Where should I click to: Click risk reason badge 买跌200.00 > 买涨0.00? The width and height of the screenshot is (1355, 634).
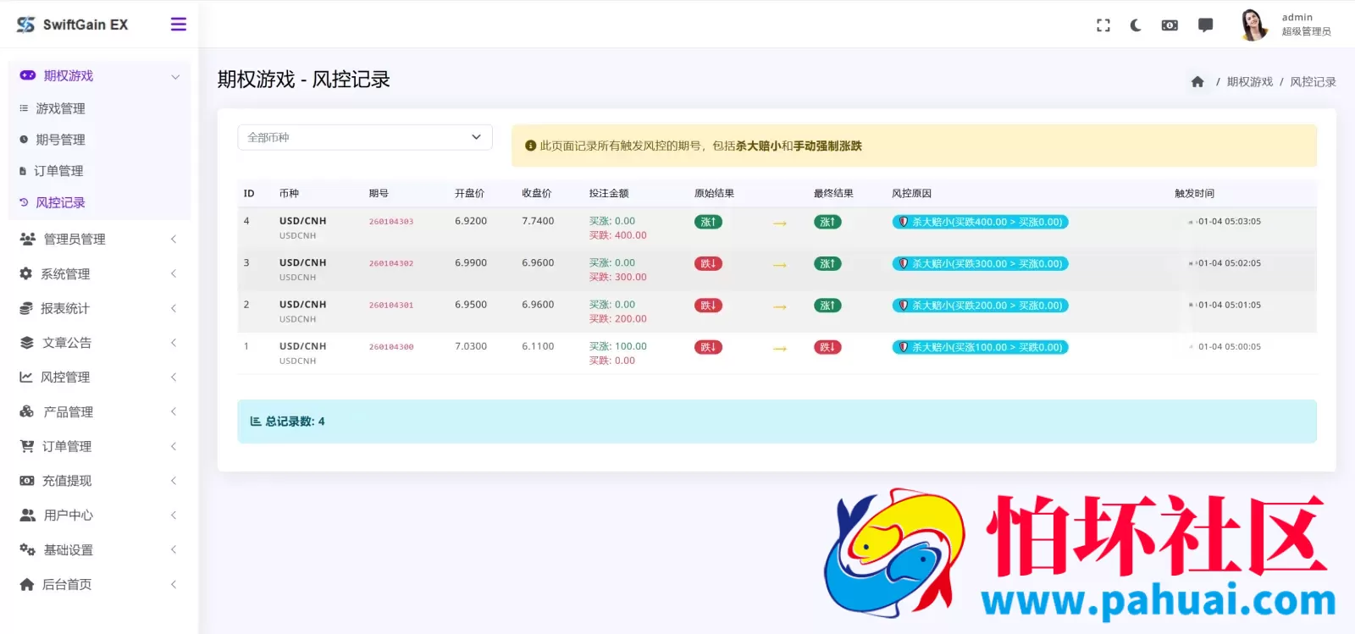point(980,306)
